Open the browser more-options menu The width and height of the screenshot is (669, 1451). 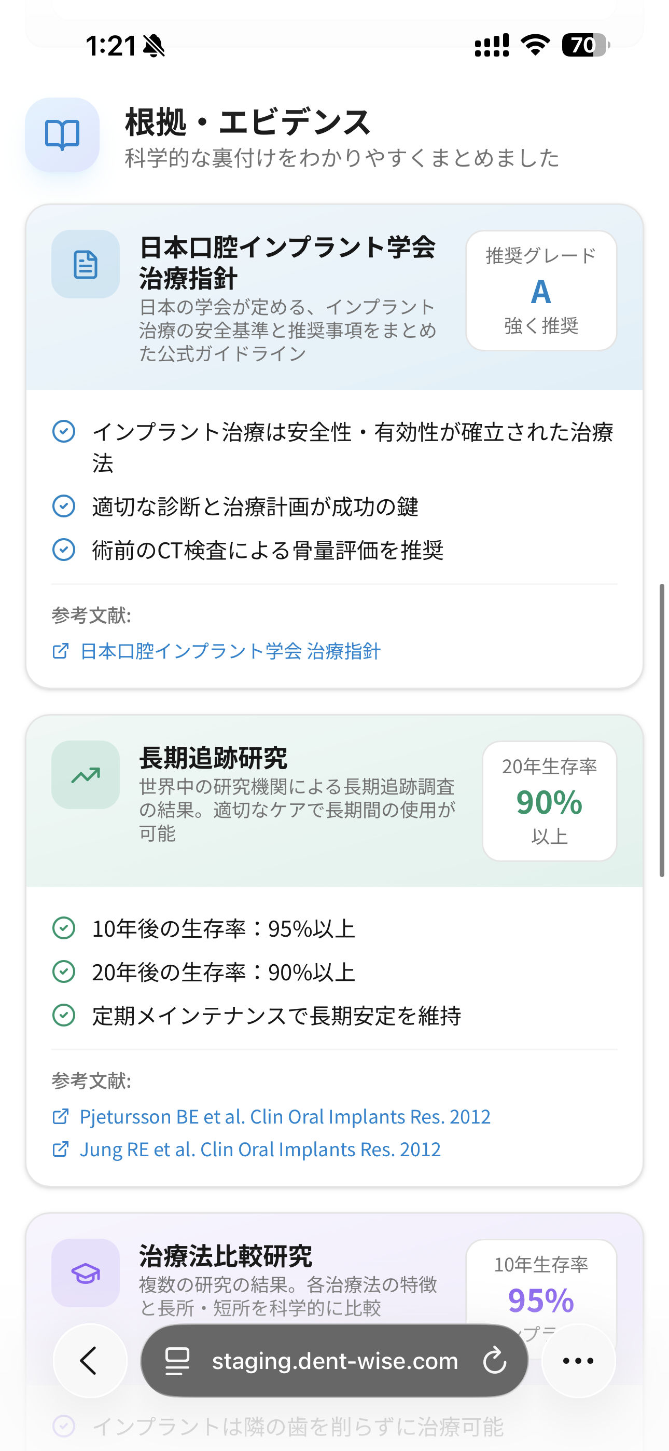[x=578, y=1361]
